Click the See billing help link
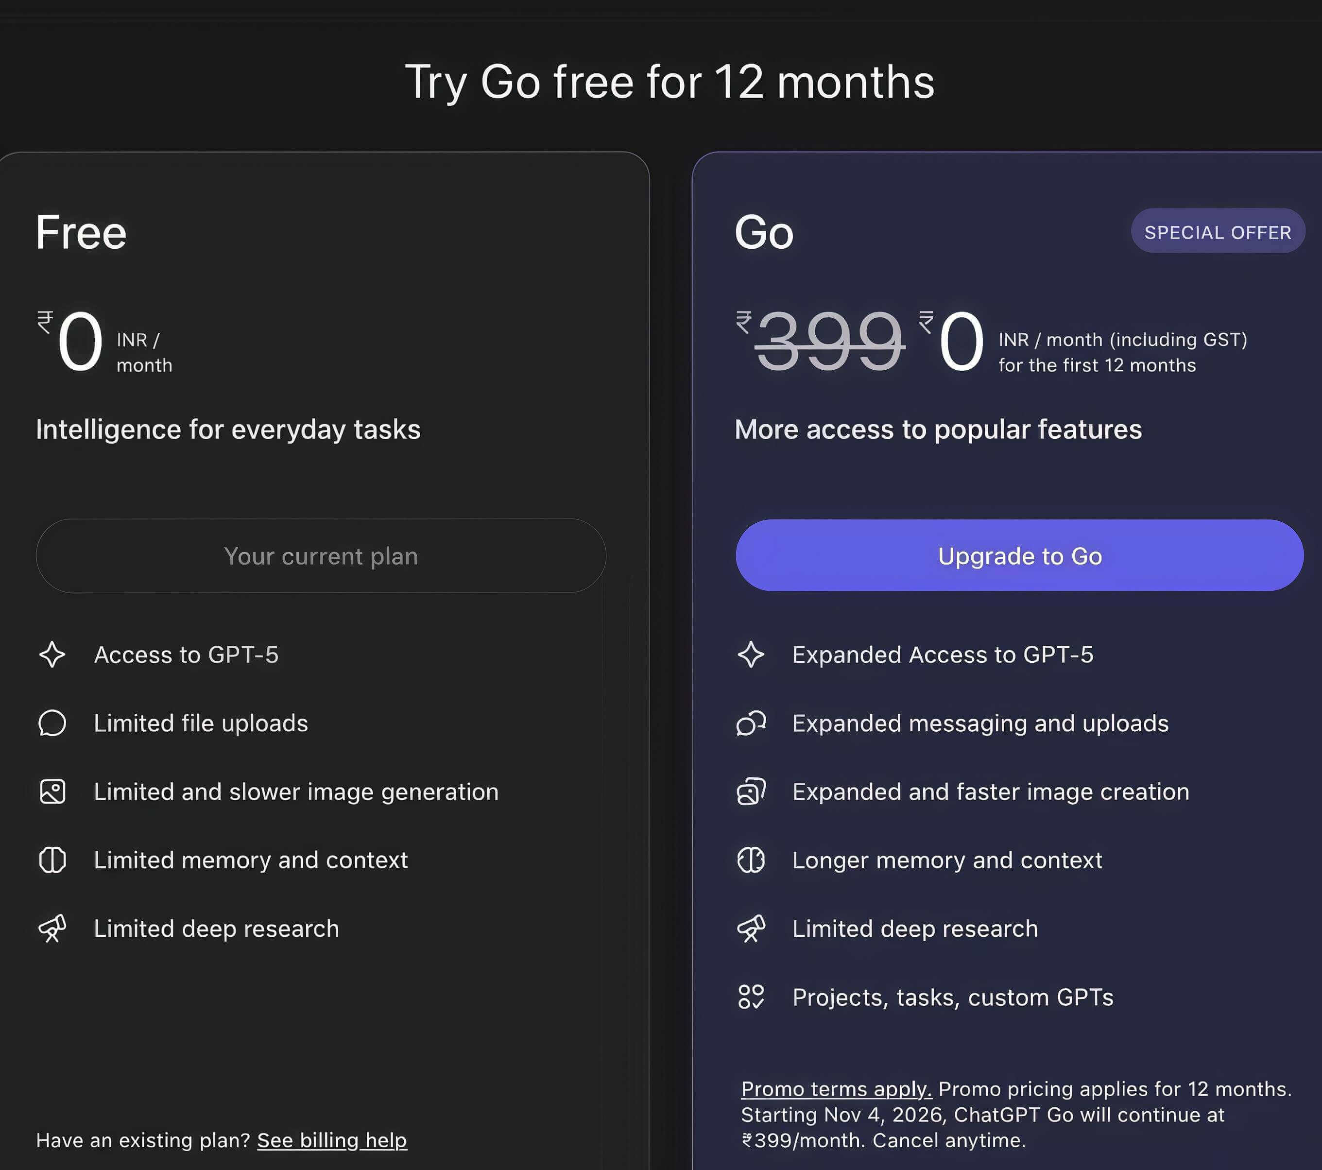The width and height of the screenshot is (1322, 1170). point(331,1140)
